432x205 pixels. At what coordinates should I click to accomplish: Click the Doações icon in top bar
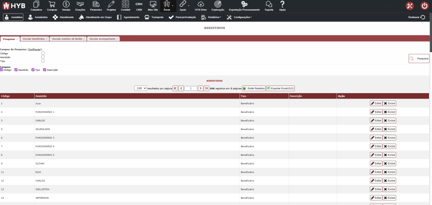pyautogui.click(x=80, y=5)
